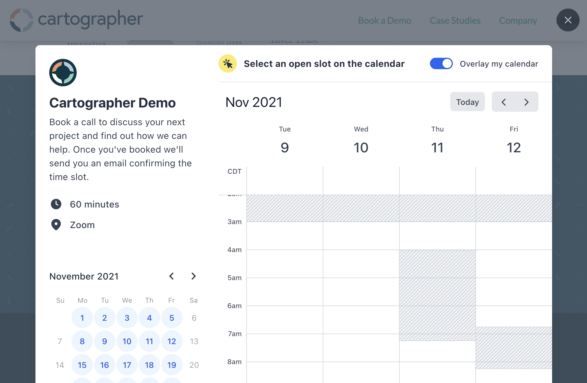Screen dimensions: 587x383
Task: Expand next month using right arrow button
Action: (193, 276)
